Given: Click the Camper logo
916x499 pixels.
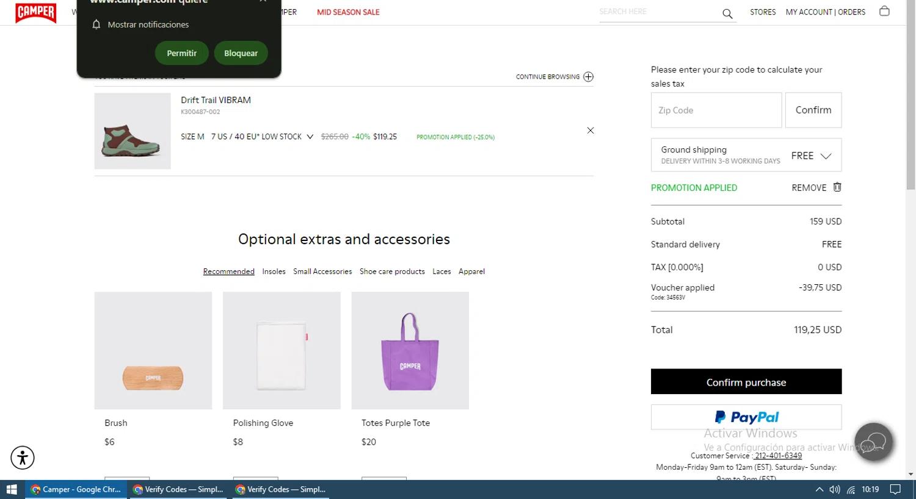Looking at the screenshot, I should point(35,12).
